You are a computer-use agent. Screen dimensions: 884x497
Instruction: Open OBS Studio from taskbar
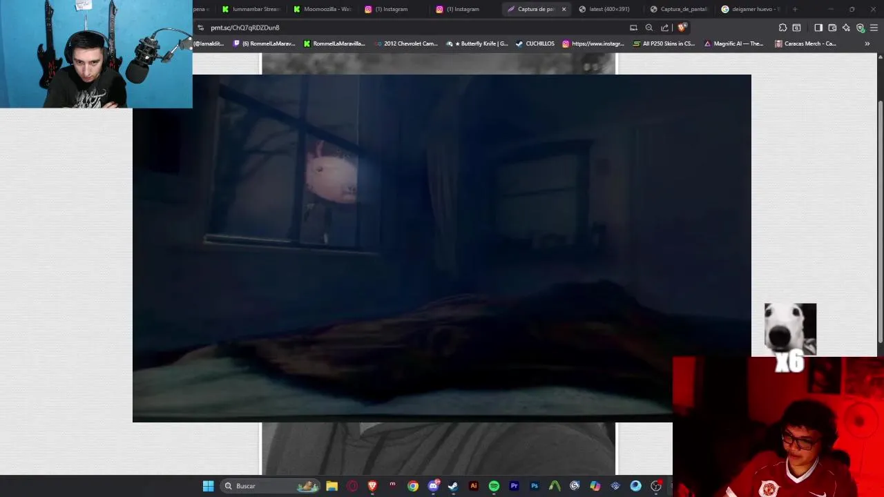(656, 486)
